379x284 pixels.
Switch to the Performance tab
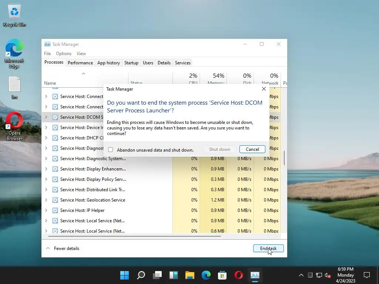(80, 63)
